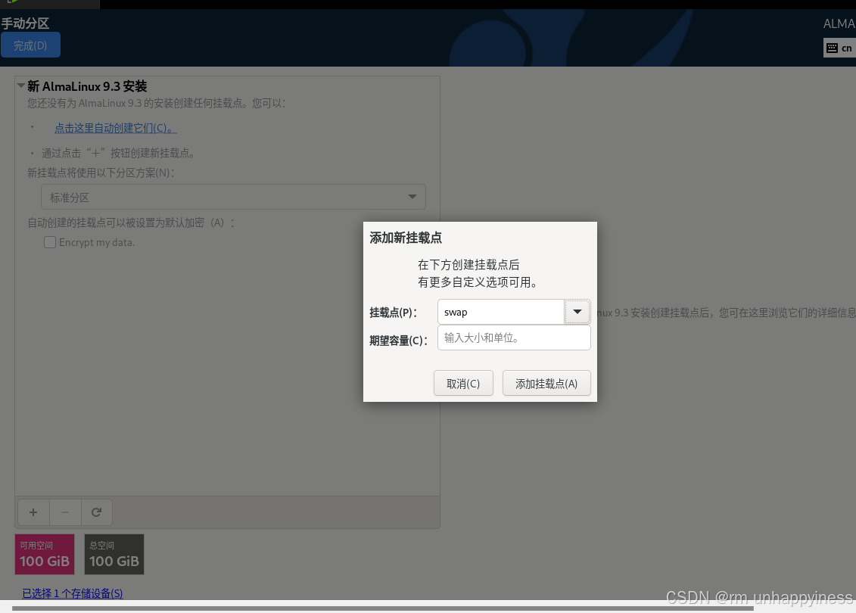The height and width of the screenshot is (613, 856).
Task: Click the horizontal scrollbar at the bottom
Action: [x=382, y=608]
